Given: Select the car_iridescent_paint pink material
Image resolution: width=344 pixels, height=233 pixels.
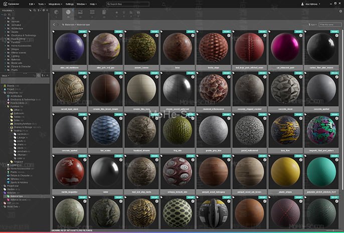Looking at the screenshot, I should (285, 48).
